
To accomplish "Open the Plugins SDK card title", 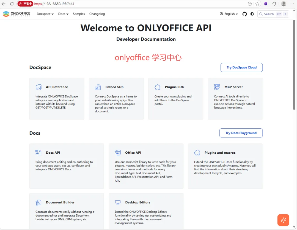I will point(174,87).
